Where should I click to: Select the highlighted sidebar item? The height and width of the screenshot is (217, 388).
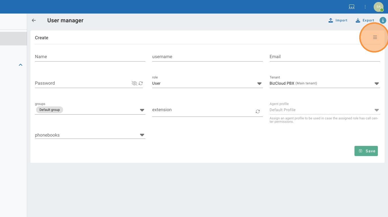(13, 39)
